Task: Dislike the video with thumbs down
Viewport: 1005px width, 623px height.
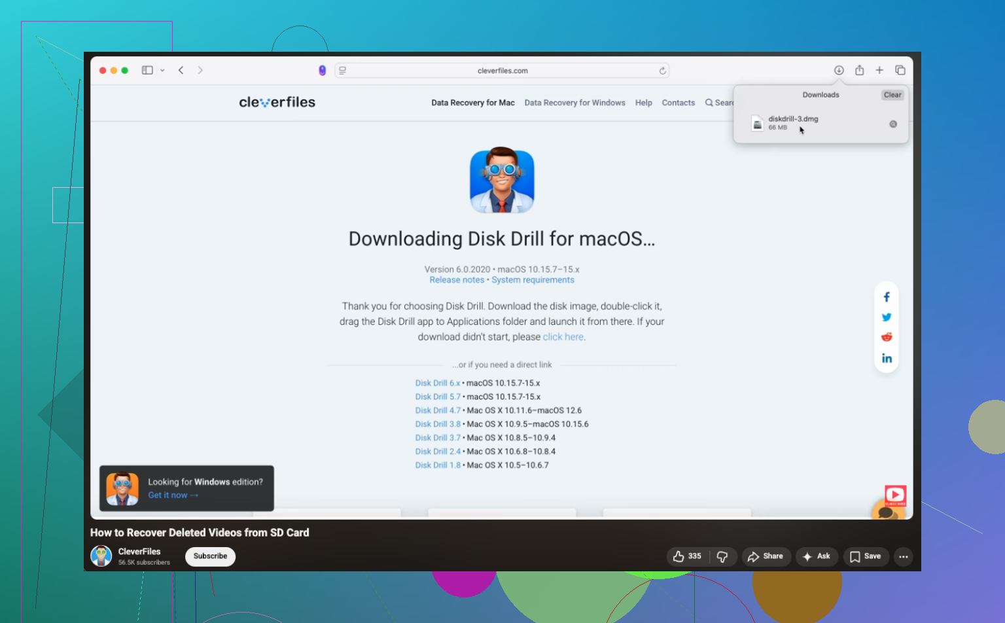Action: 722,556
